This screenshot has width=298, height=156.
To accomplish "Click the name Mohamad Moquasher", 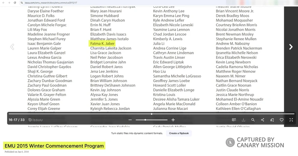I will (234, 20).
